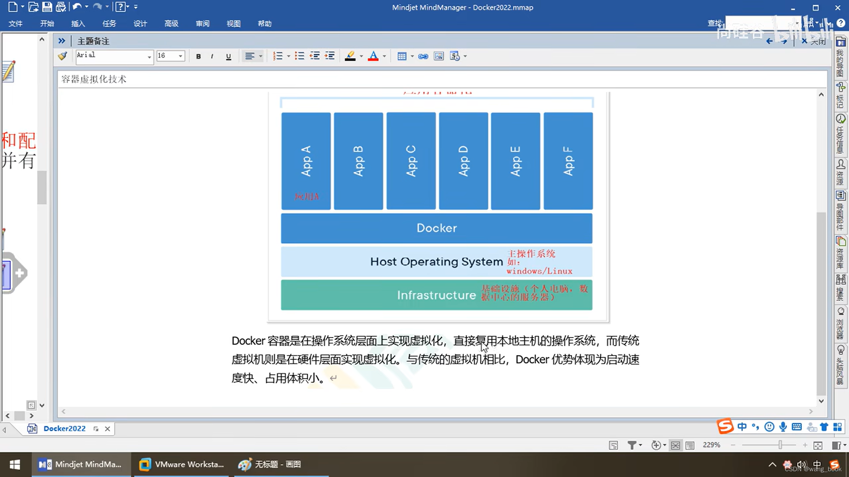Insert an image into the topic notes
Image resolution: width=849 pixels, height=477 pixels.
click(439, 56)
